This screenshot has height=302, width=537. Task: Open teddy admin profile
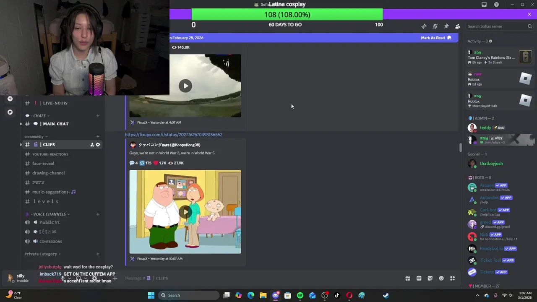point(499,128)
